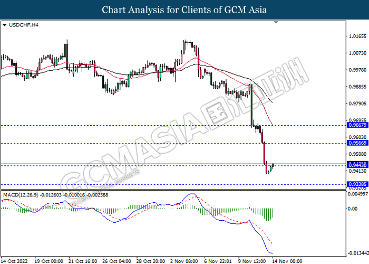Click the 1.01655 price axis value
This screenshot has height=264, width=369.
tap(357, 36)
